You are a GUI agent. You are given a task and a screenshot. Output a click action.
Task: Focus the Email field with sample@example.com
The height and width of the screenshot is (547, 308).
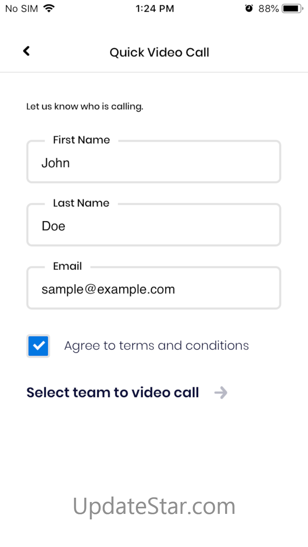coord(154,288)
